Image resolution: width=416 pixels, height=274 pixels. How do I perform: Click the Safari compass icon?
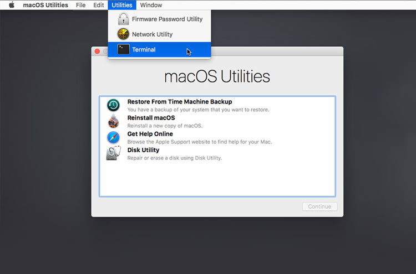pyautogui.click(x=113, y=138)
